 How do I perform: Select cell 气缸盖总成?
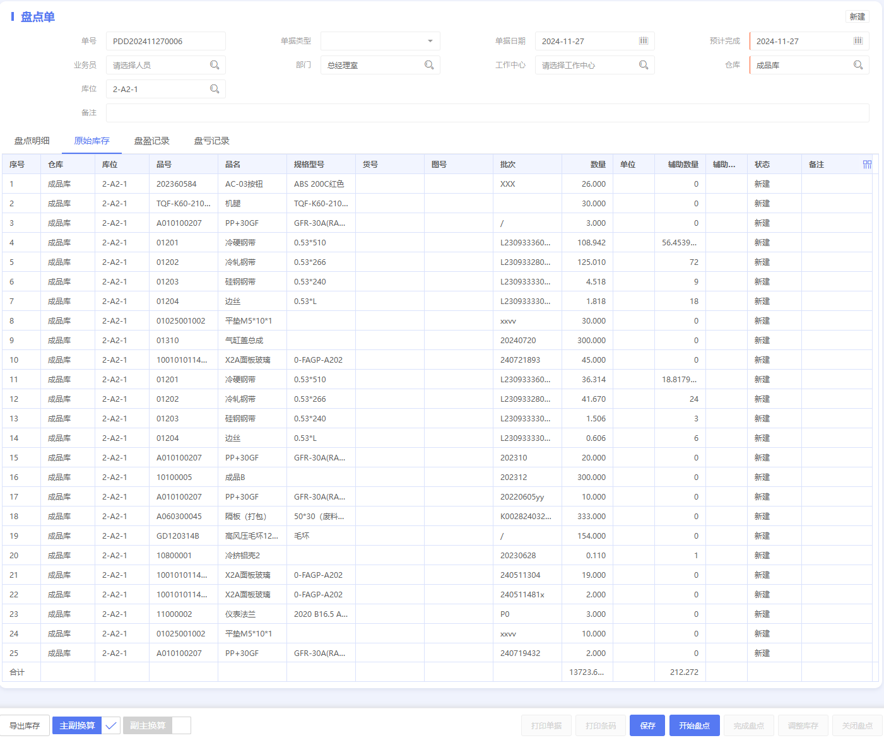pos(252,341)
